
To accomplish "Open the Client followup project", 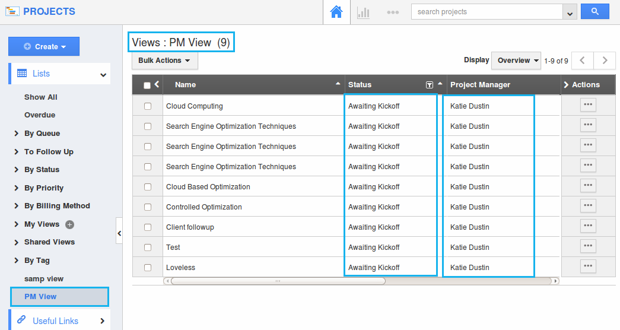I will coord(190,227).
